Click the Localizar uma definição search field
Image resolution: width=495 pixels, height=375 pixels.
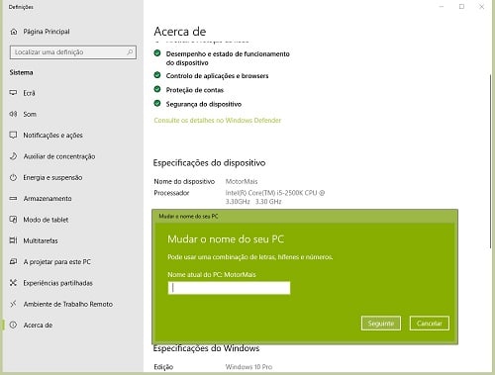pos(73,52)
